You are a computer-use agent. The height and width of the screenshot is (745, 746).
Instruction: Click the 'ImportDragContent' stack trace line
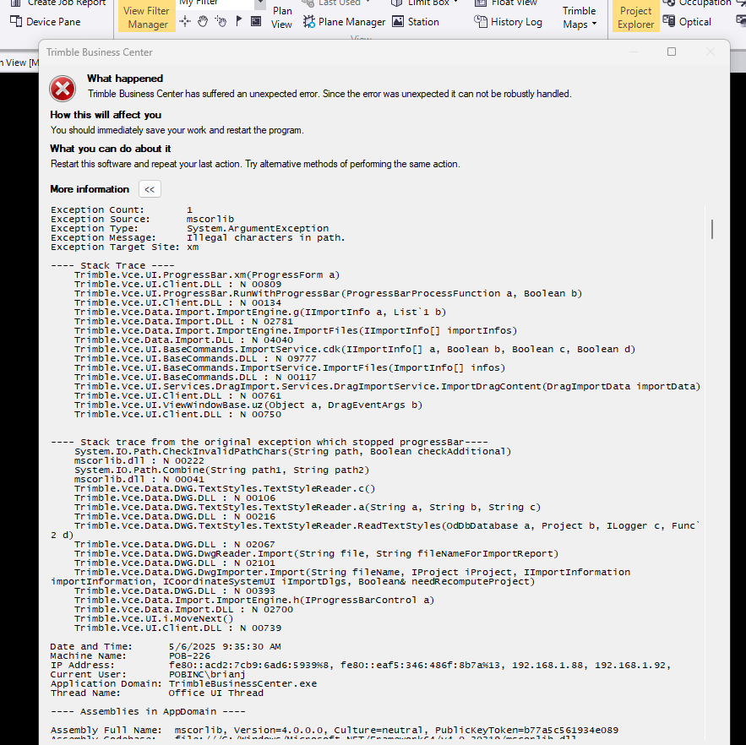pyautogui.click(x=387, y=386)
